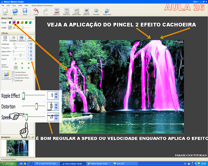This screenshot has width=208, height=166.
Task: Click the PT language indicator in tray
Action: [185, 164]
